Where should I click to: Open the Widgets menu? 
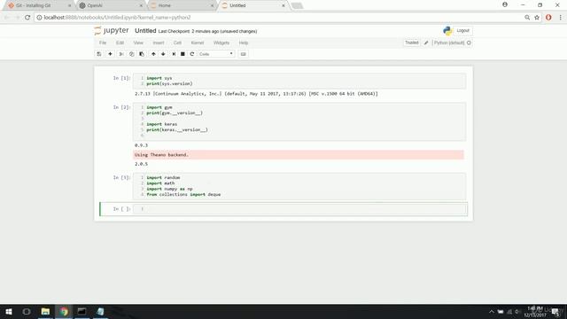221,43
